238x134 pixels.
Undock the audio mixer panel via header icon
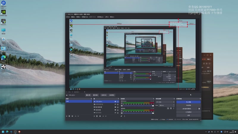[154, 99]
